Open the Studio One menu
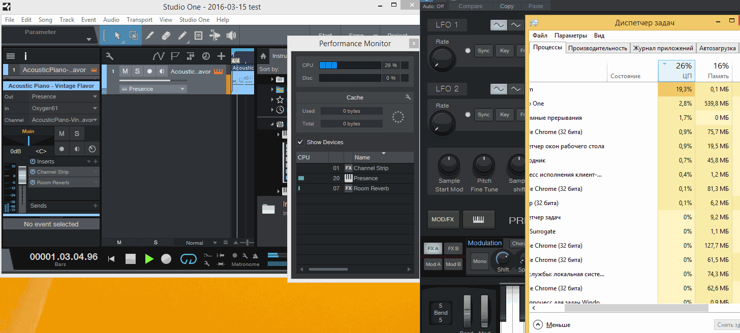740x333 pixels. (x=194, y=20)
